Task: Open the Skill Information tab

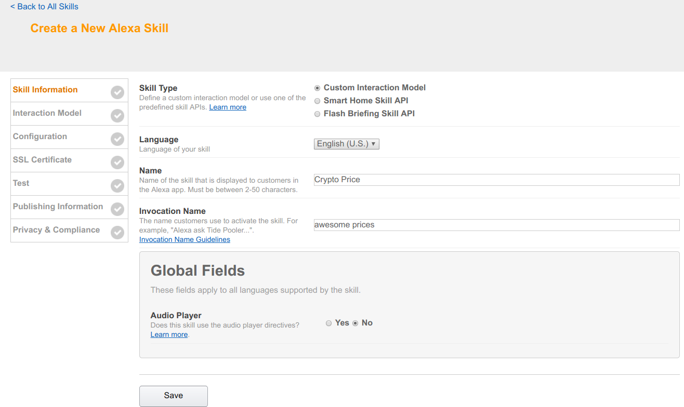Action: pos(69,90)
